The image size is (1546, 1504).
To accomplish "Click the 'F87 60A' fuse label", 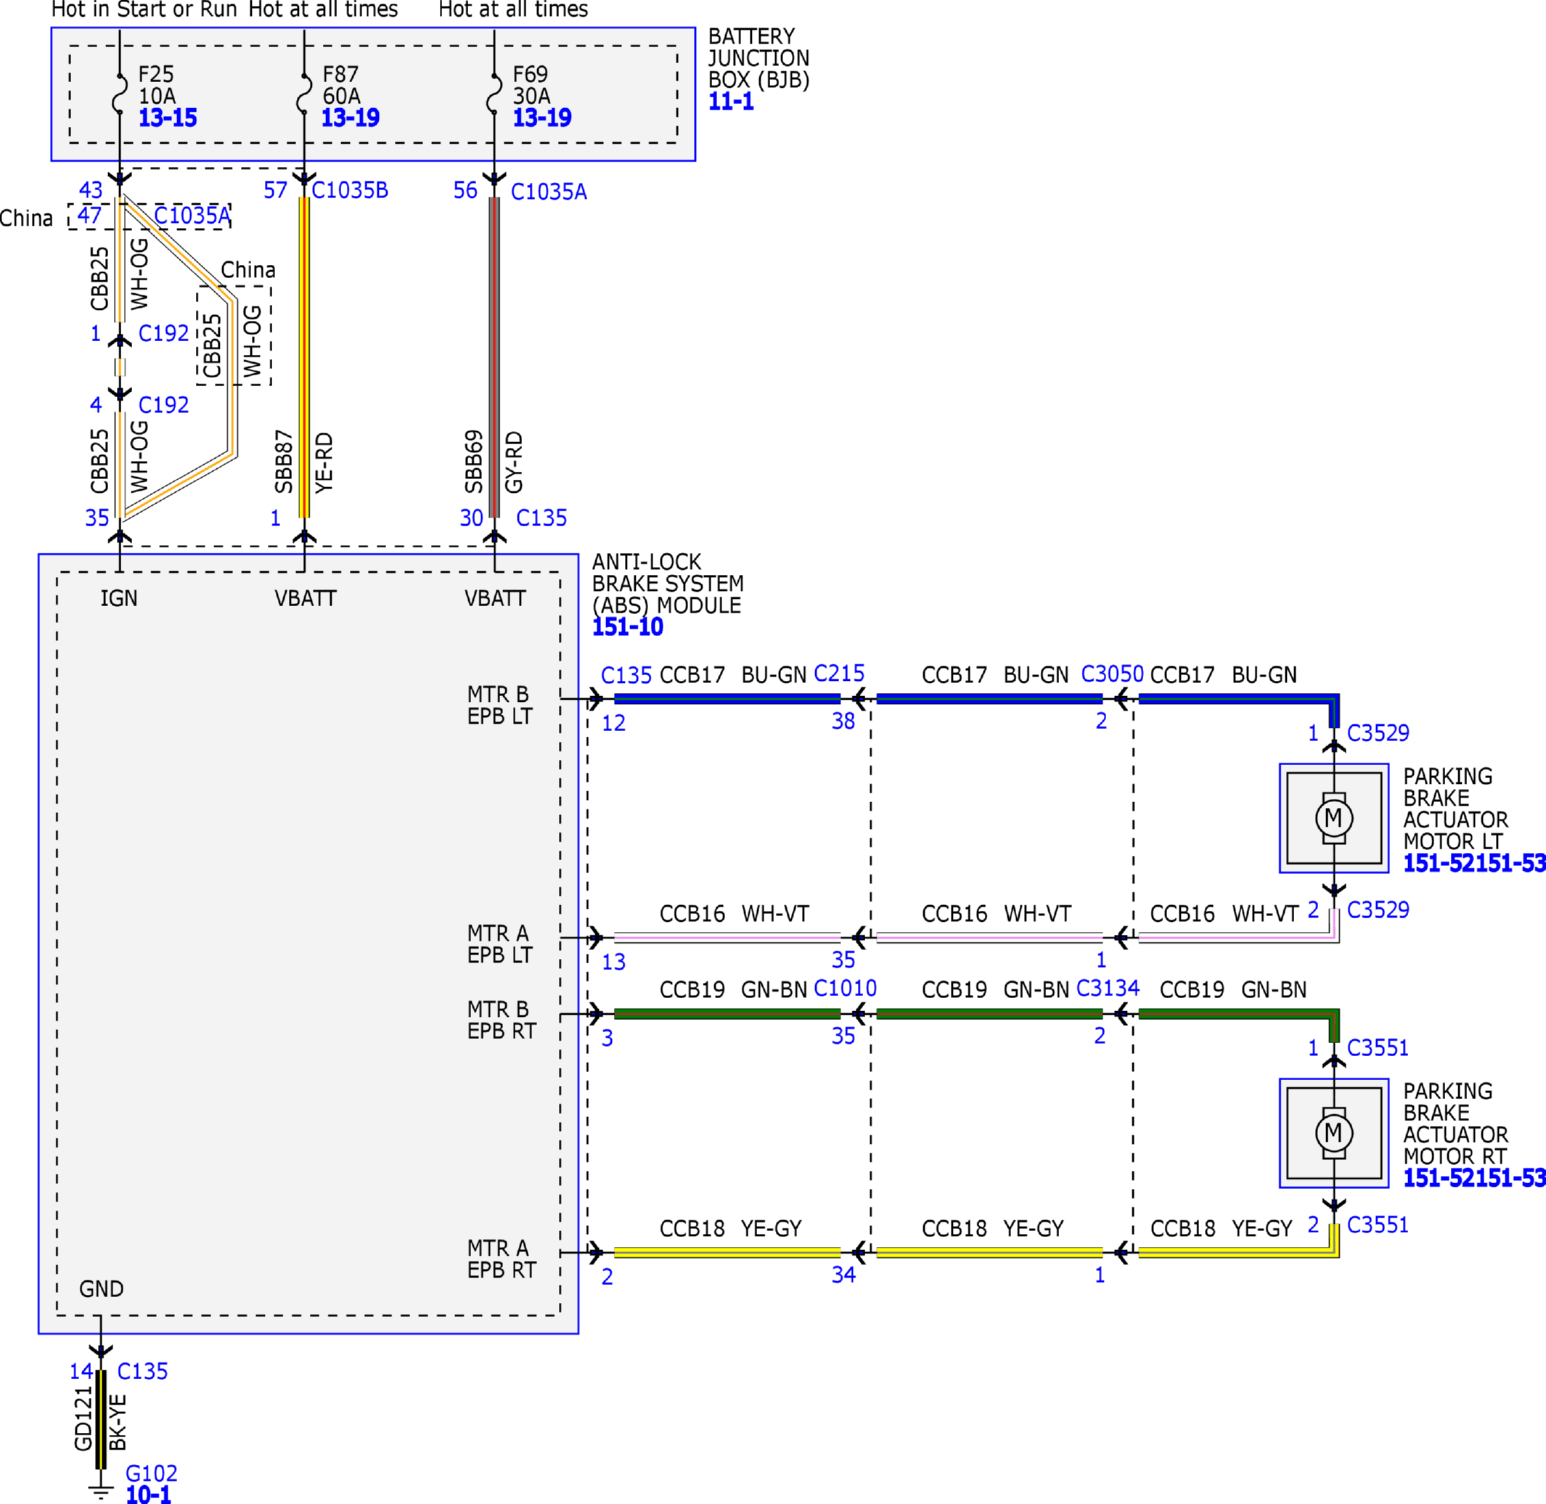I will [341, 86].
